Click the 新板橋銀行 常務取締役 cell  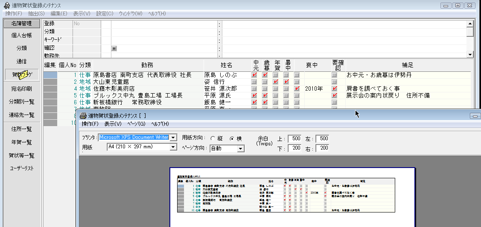148,102
